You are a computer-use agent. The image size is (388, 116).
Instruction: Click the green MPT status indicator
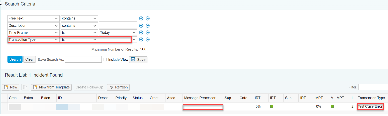[332, 106]
